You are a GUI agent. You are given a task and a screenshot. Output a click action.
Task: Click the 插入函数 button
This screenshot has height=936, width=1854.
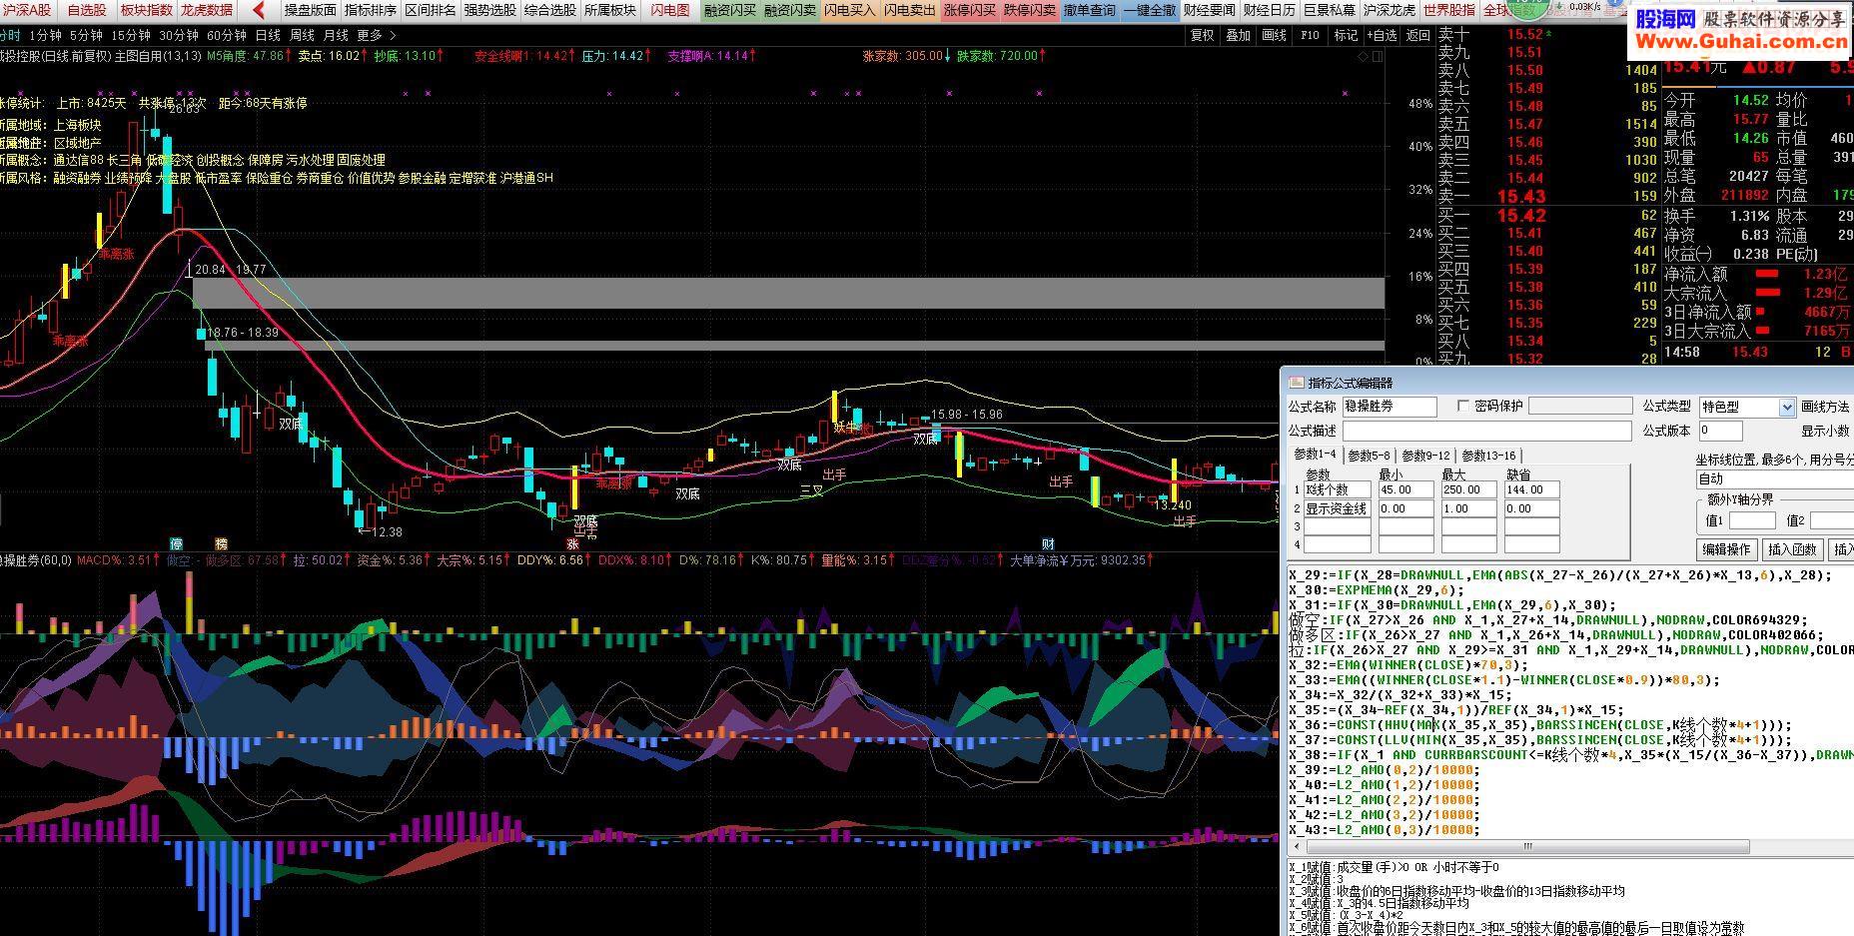[x=1792, y=549]
